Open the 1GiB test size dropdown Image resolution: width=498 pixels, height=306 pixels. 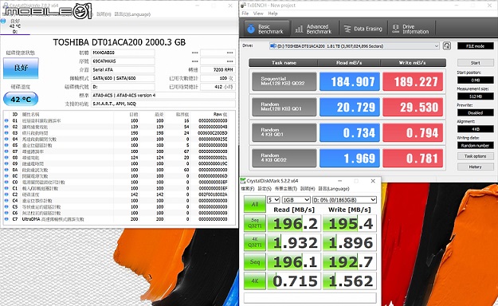point(296,200)
